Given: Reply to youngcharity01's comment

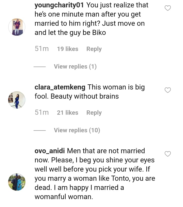Looking at the screenshot, I should point(94,49).
